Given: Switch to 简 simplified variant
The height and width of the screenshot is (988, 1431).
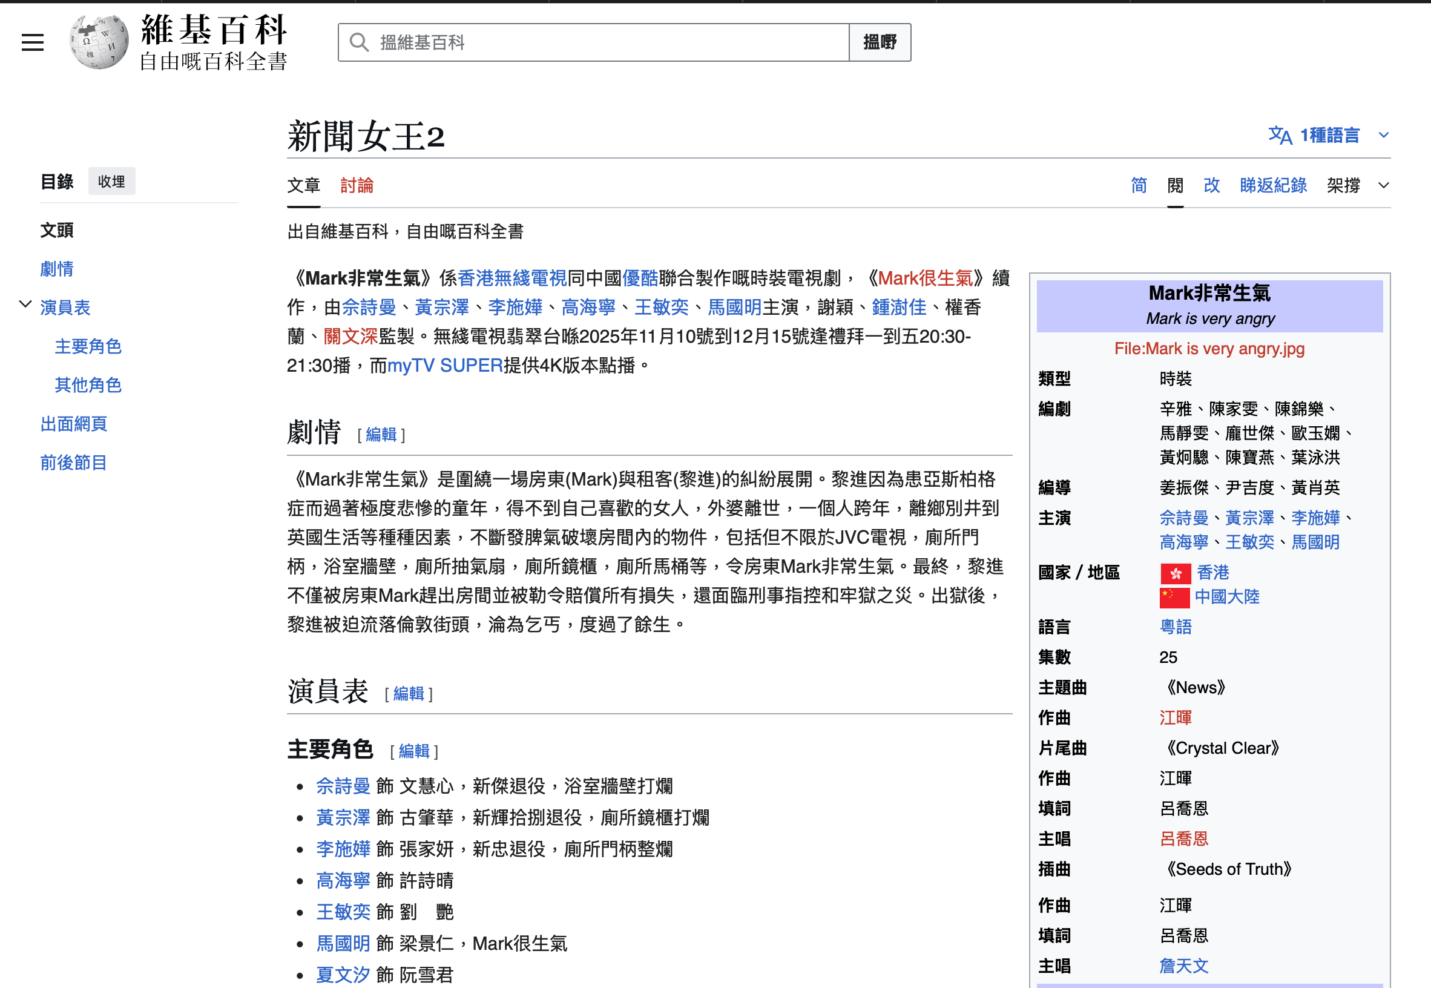Looking at the screenshot, I should [x=1138, y=185].
